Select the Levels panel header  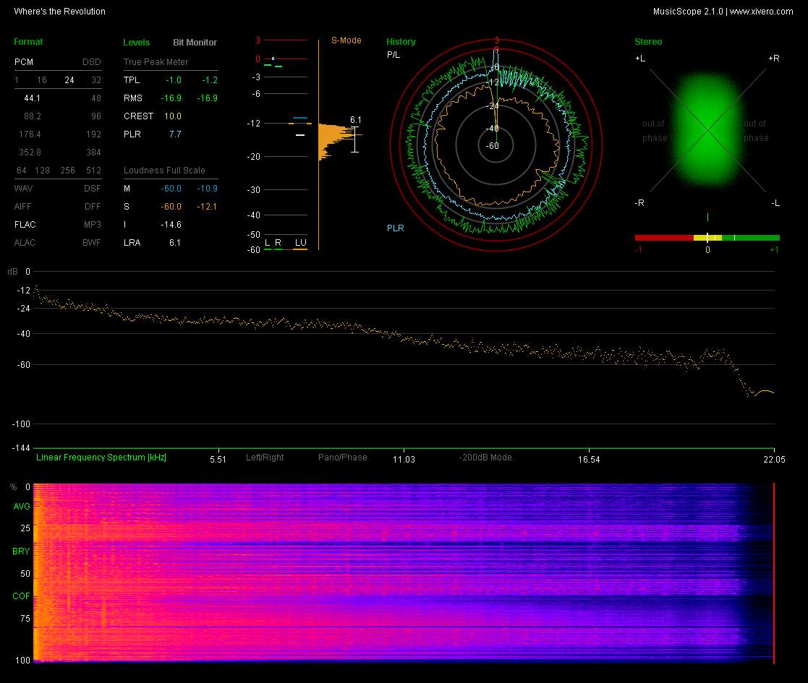coord(137,43)
